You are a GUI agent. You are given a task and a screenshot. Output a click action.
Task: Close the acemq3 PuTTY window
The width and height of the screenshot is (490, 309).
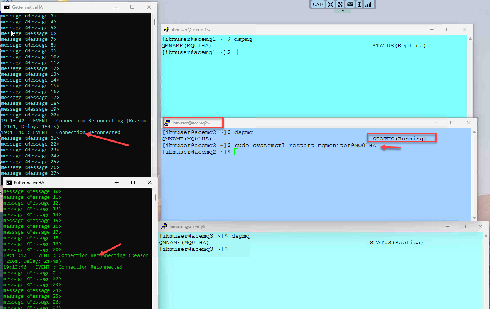pos(481,226)
